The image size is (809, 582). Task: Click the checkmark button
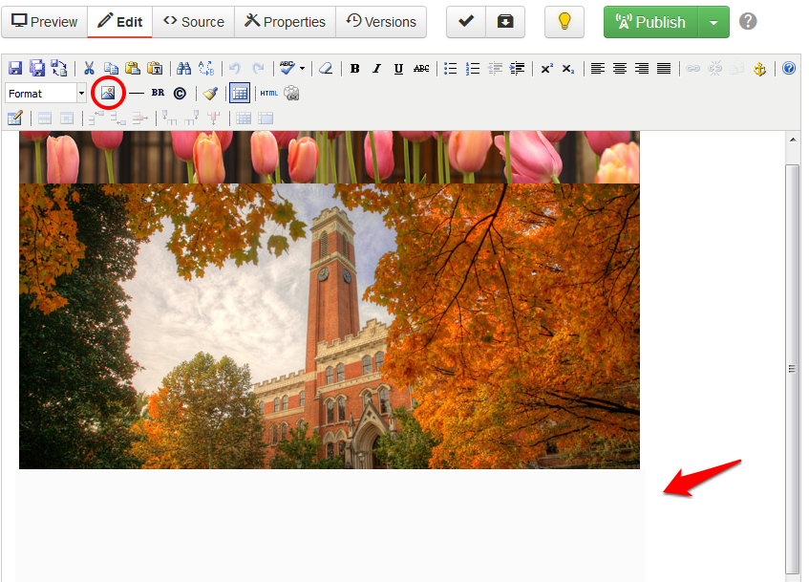click(466, 22)
